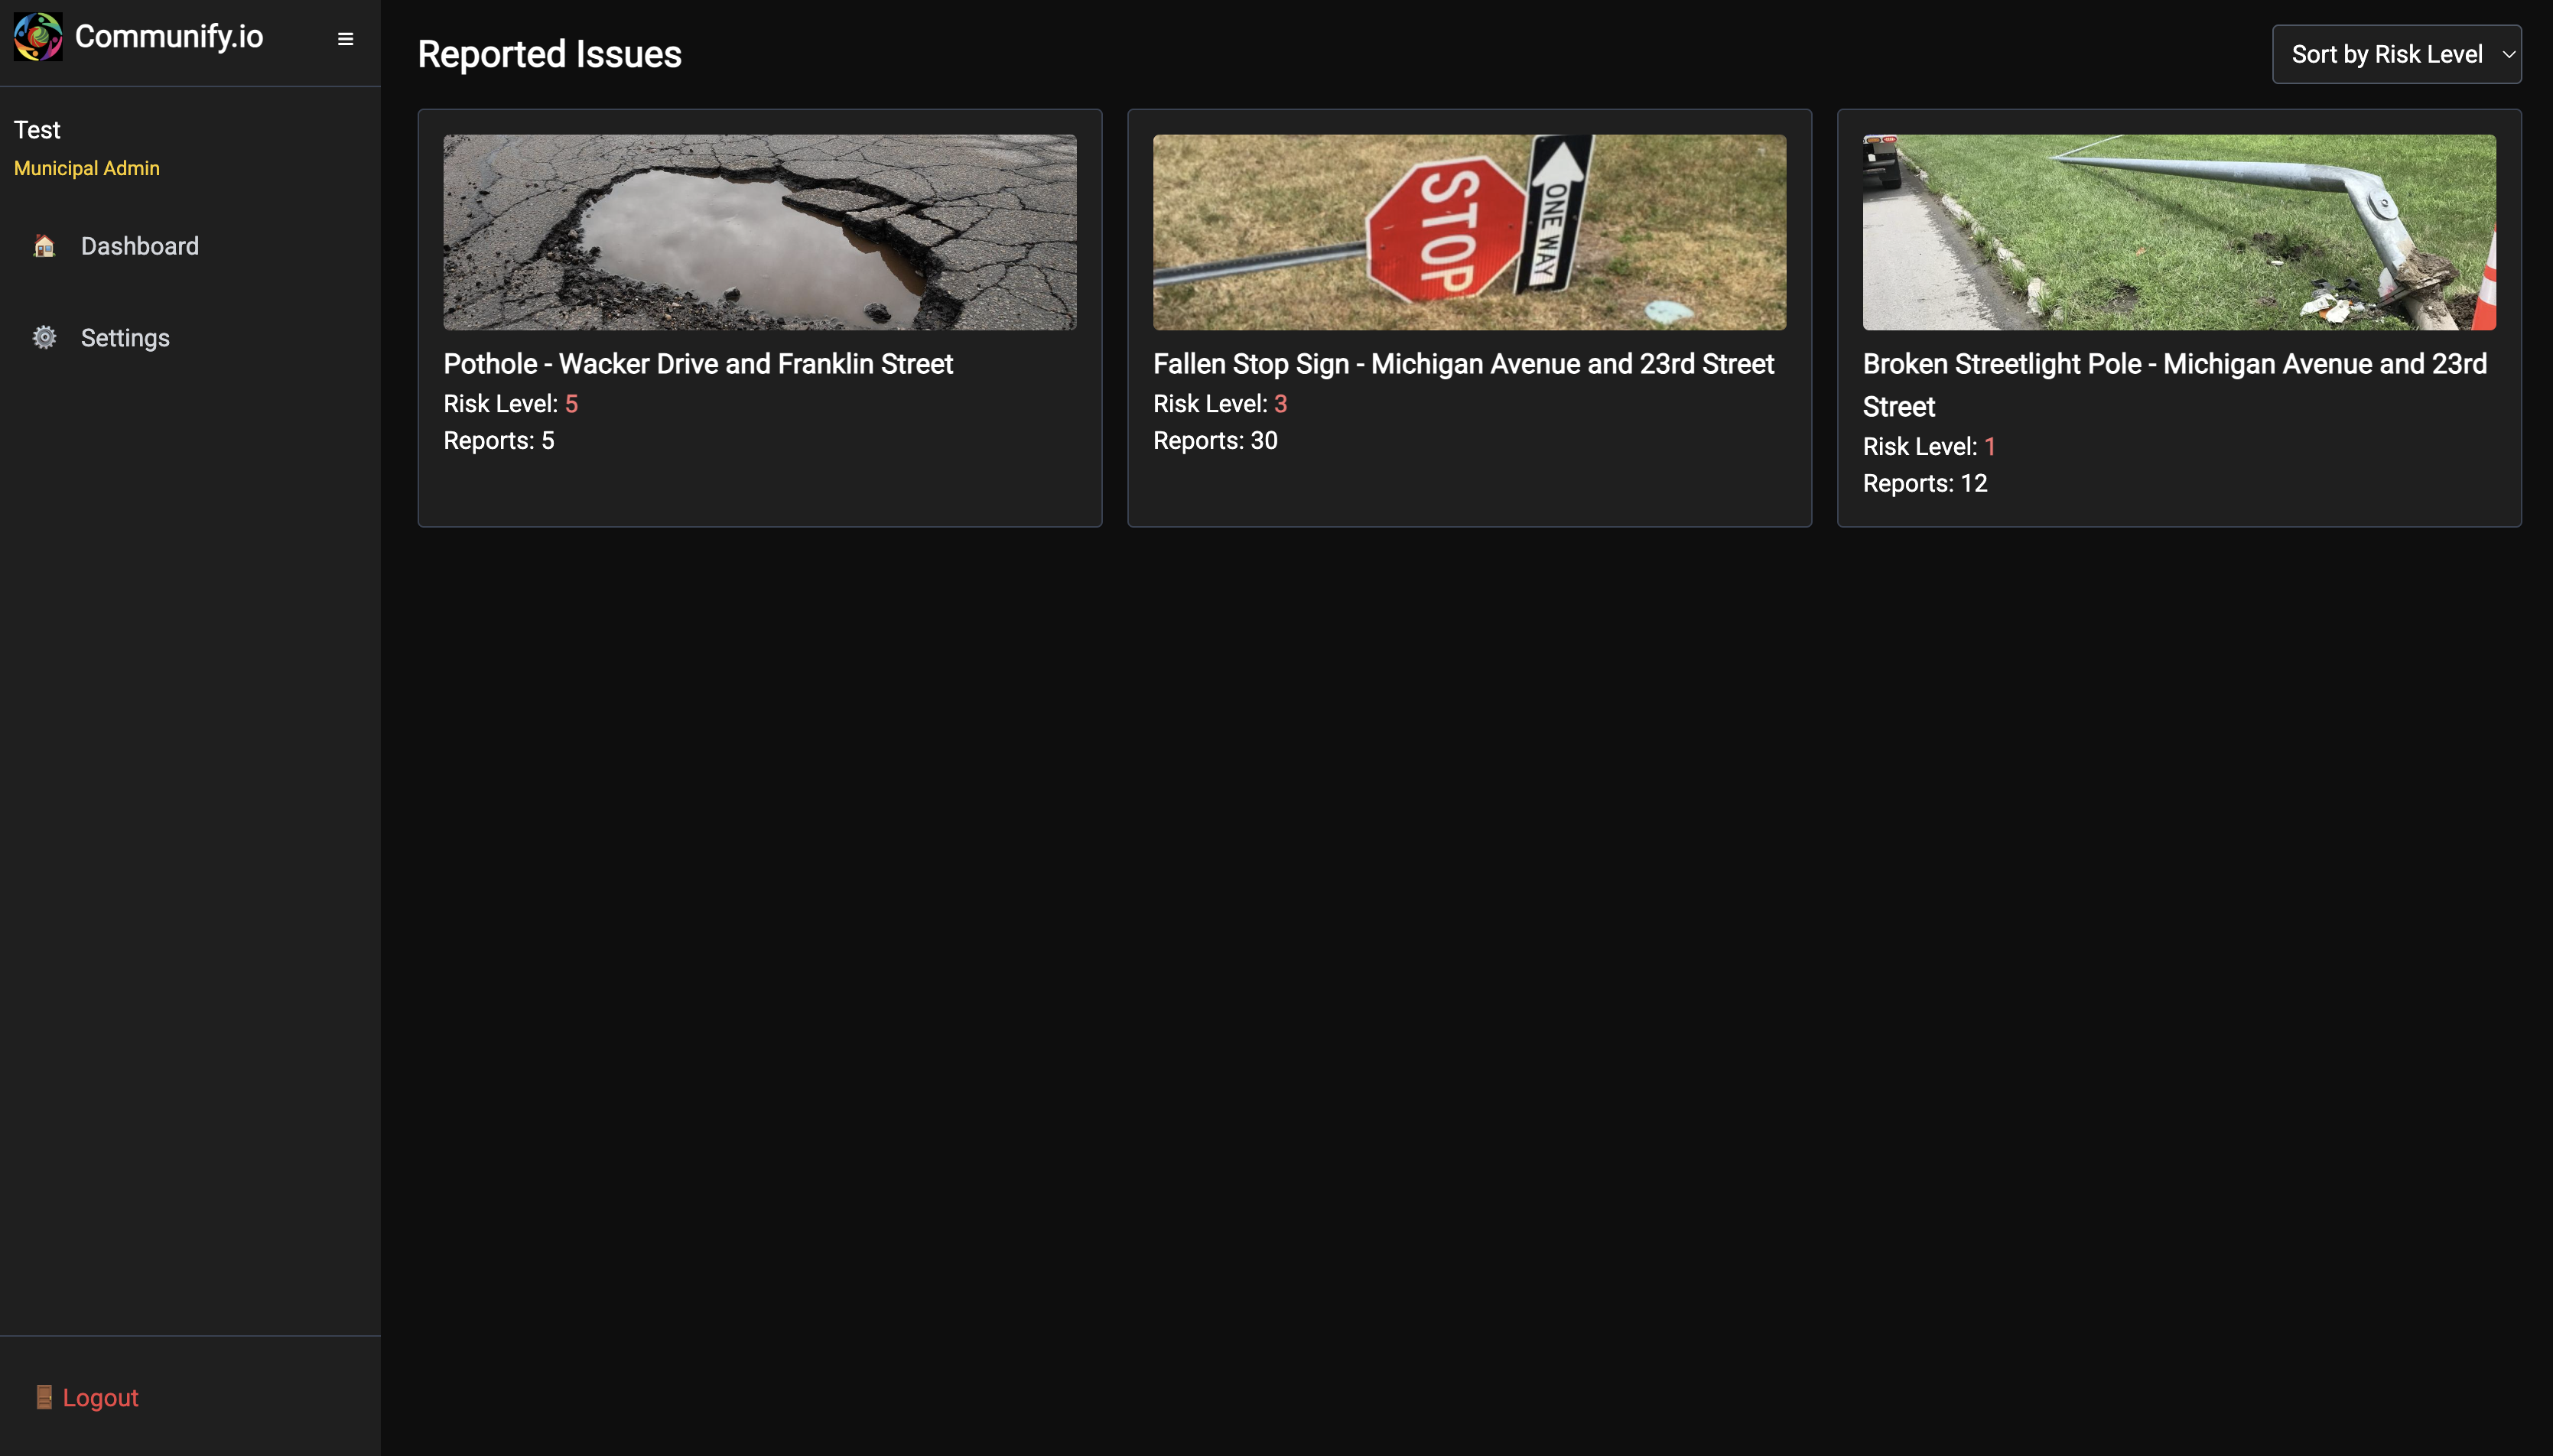The height and width of the screenshot is (1456, 2553).
Task: Click the Logout door icon
Action: (44, 1397)
